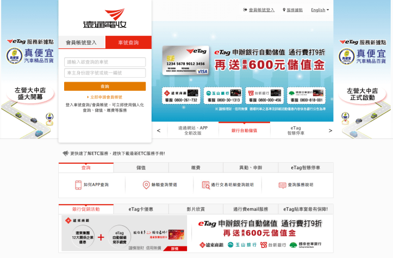Screen dimensions: 393x258
Task: Click the chat icon for 查詢服務說明
Action: [282, 185]
